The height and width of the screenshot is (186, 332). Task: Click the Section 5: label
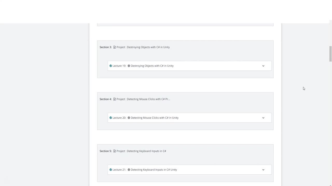tap(106, 151)
